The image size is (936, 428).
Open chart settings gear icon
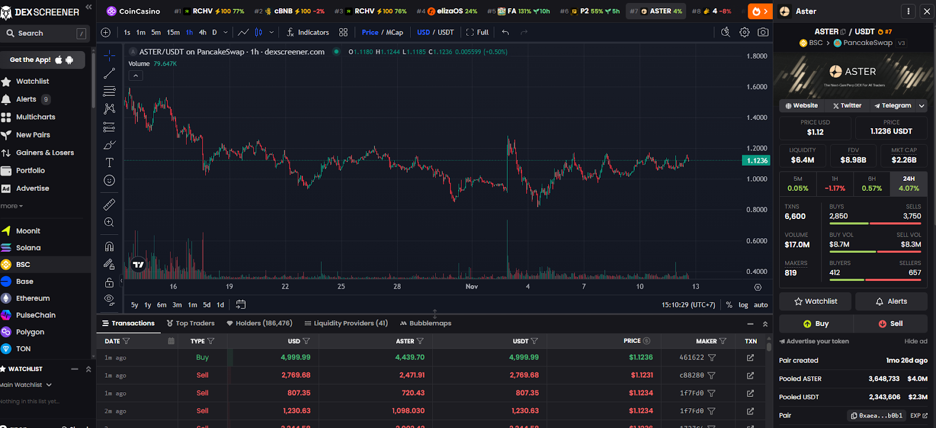pos(744,32)
